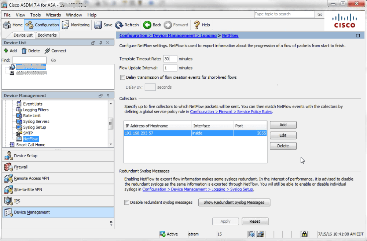
Task: Switch to Monitoring view
Action: [x=76, y=25]
